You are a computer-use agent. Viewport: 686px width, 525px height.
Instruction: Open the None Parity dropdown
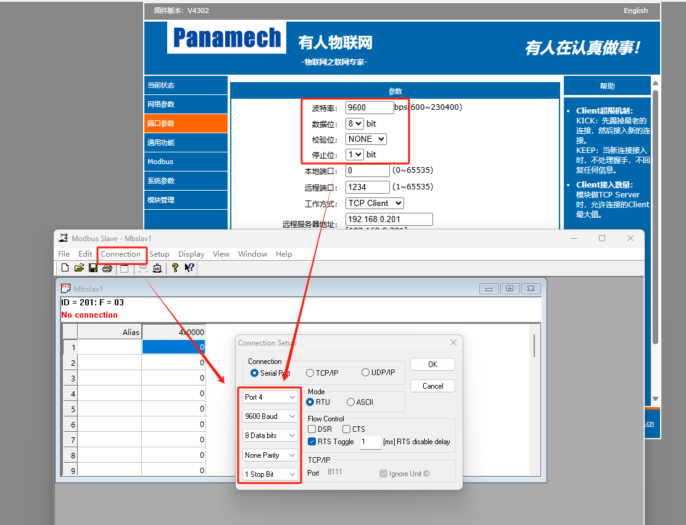point(270,455)
